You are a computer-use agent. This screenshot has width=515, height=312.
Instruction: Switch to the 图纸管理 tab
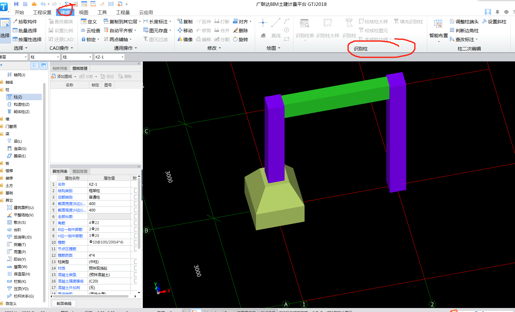[80, 68]
